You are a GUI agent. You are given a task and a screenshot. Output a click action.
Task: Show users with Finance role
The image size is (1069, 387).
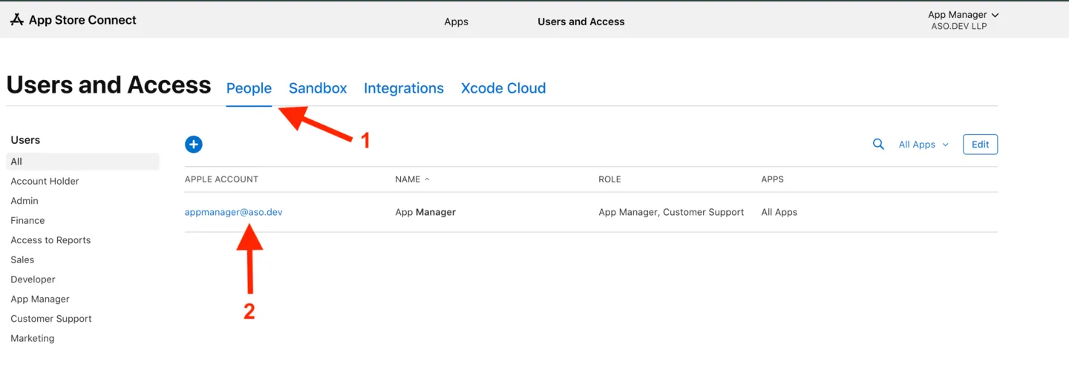coord(27,220)
